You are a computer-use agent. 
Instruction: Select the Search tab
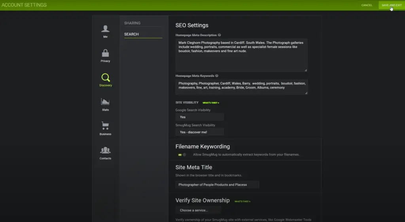(131, 34)
